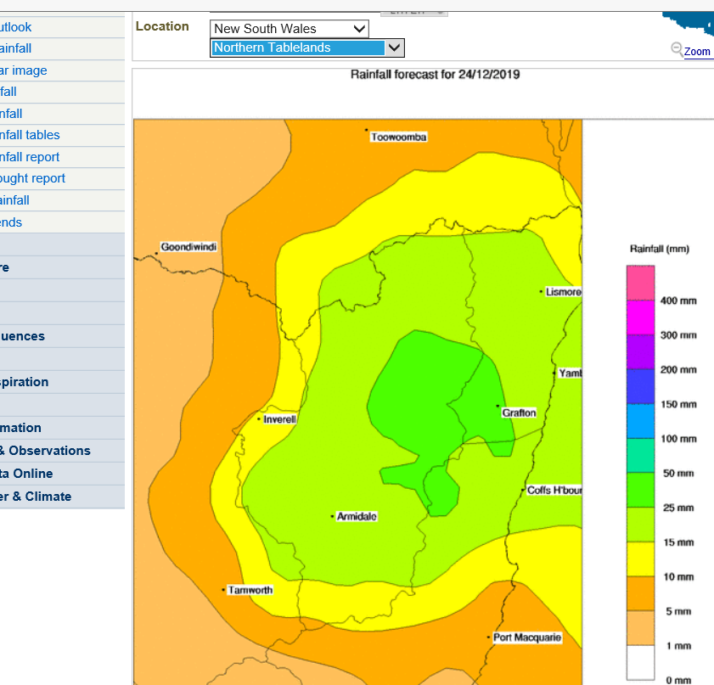Open the drought report sidebar item
The height and width of the screenshot is (685, 714).
[x=33, y=178]
